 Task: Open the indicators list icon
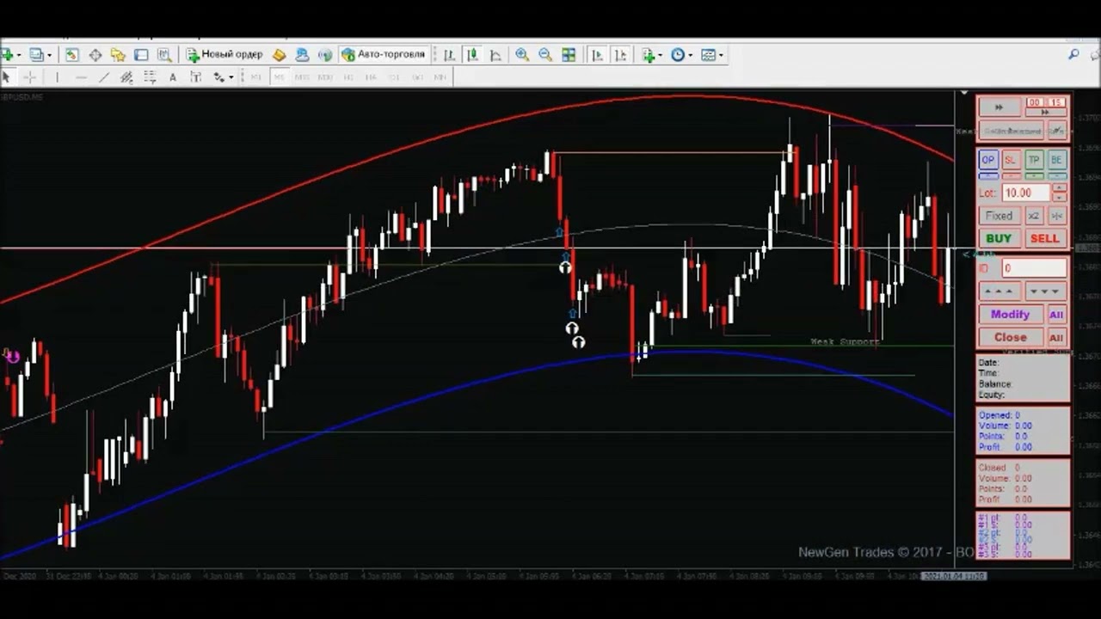pos(649,55)
